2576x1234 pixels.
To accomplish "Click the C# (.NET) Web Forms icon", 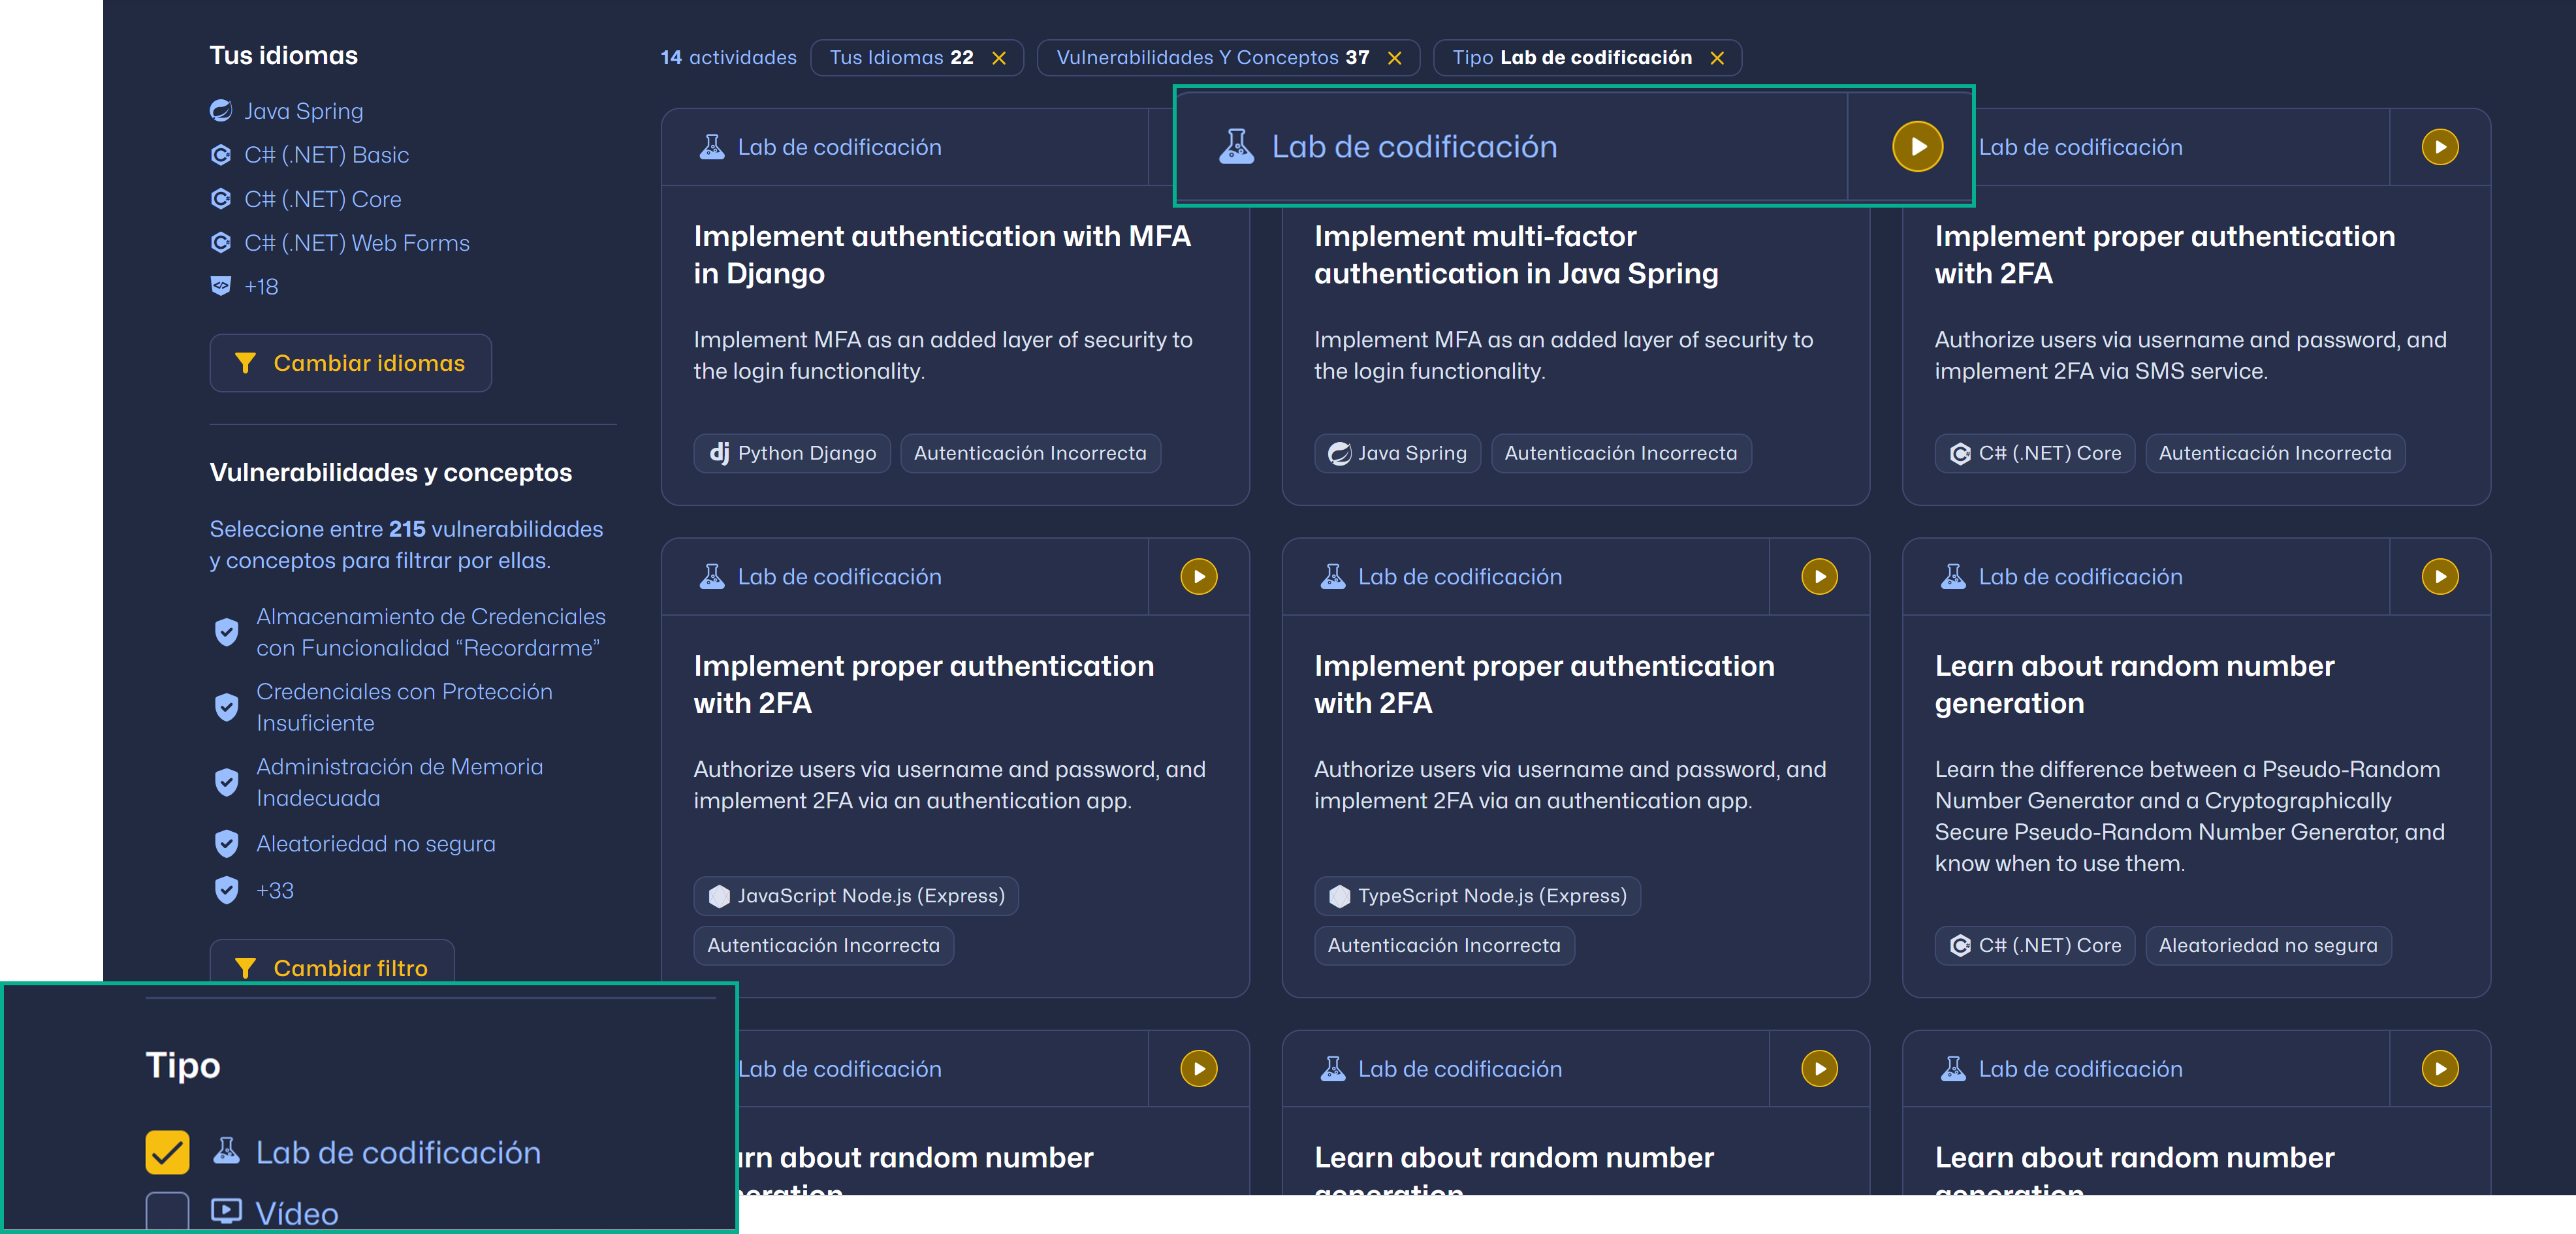I will pos(221,243).
